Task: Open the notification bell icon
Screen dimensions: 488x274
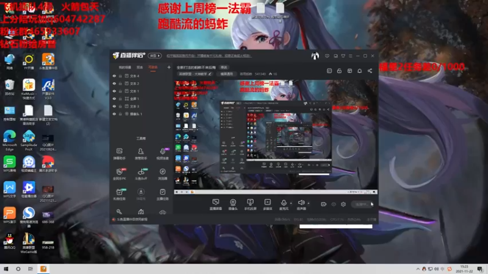Action: [359, 71]
